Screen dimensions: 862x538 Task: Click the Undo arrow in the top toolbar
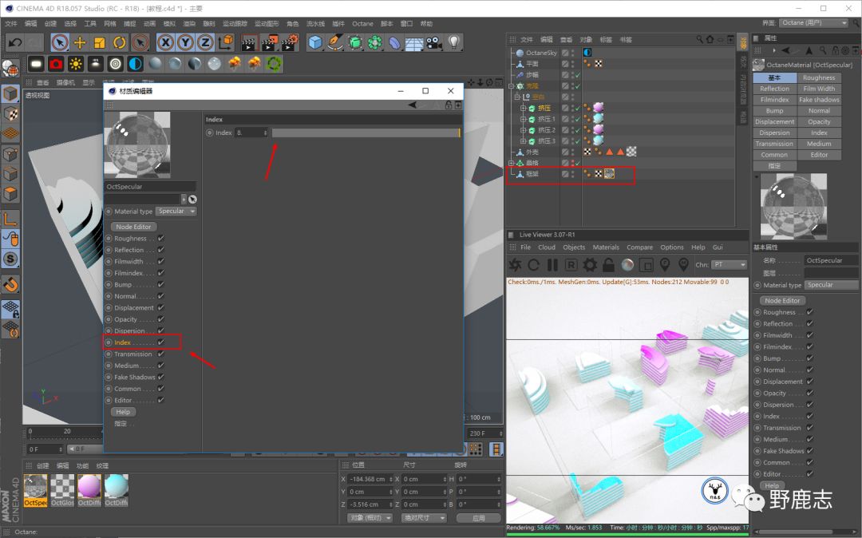[14, 42]
